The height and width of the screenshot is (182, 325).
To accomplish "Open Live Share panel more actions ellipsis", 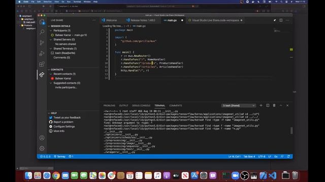I will [94, 20].
